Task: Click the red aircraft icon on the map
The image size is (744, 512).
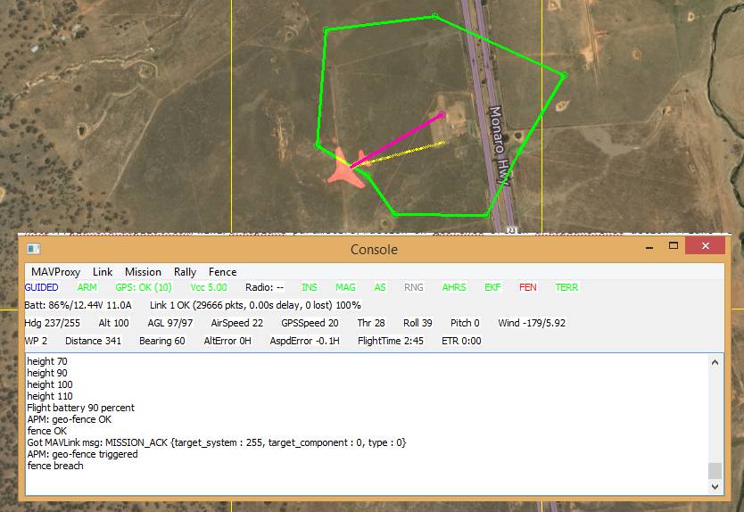Action: (345, 168)
